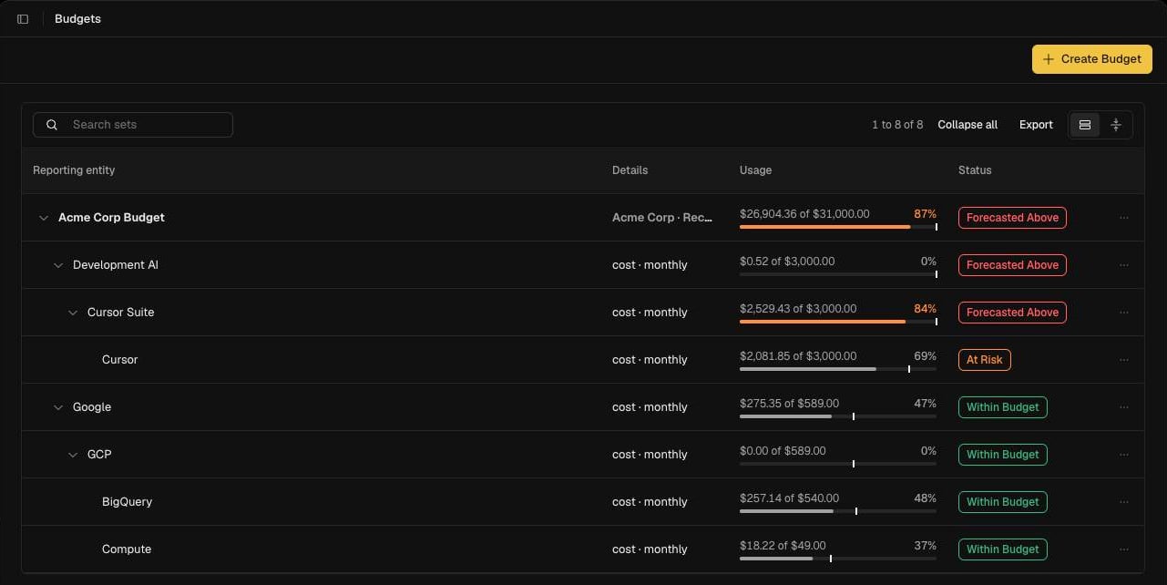The width and height of the screenshot is (1167, 585).
Task: Open the more menu for Compute
Action: click(1123, 549)
